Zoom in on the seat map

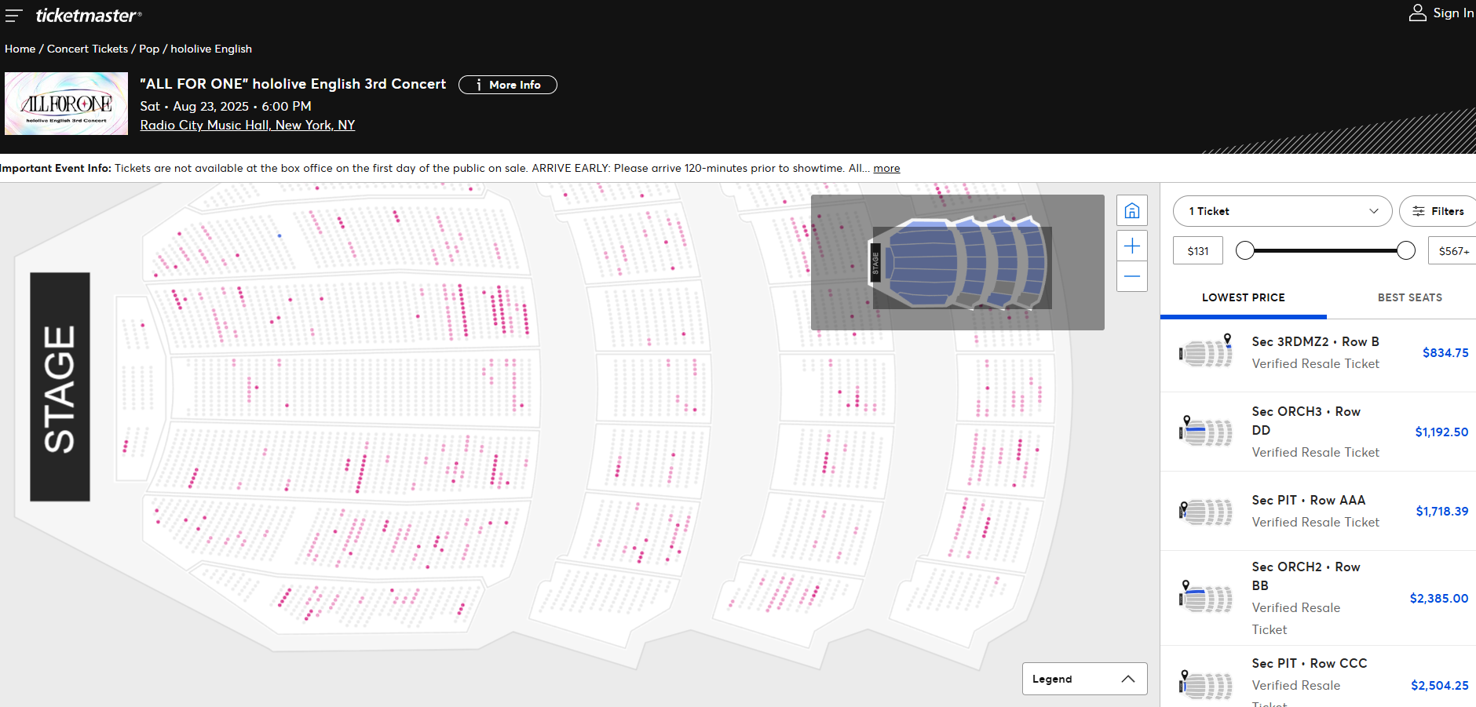point(1132,246)
